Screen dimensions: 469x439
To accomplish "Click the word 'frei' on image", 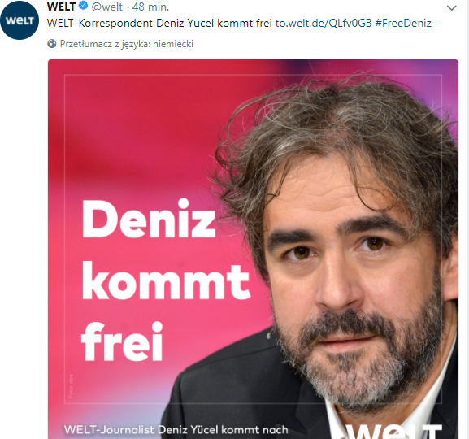I will (122, 341).
